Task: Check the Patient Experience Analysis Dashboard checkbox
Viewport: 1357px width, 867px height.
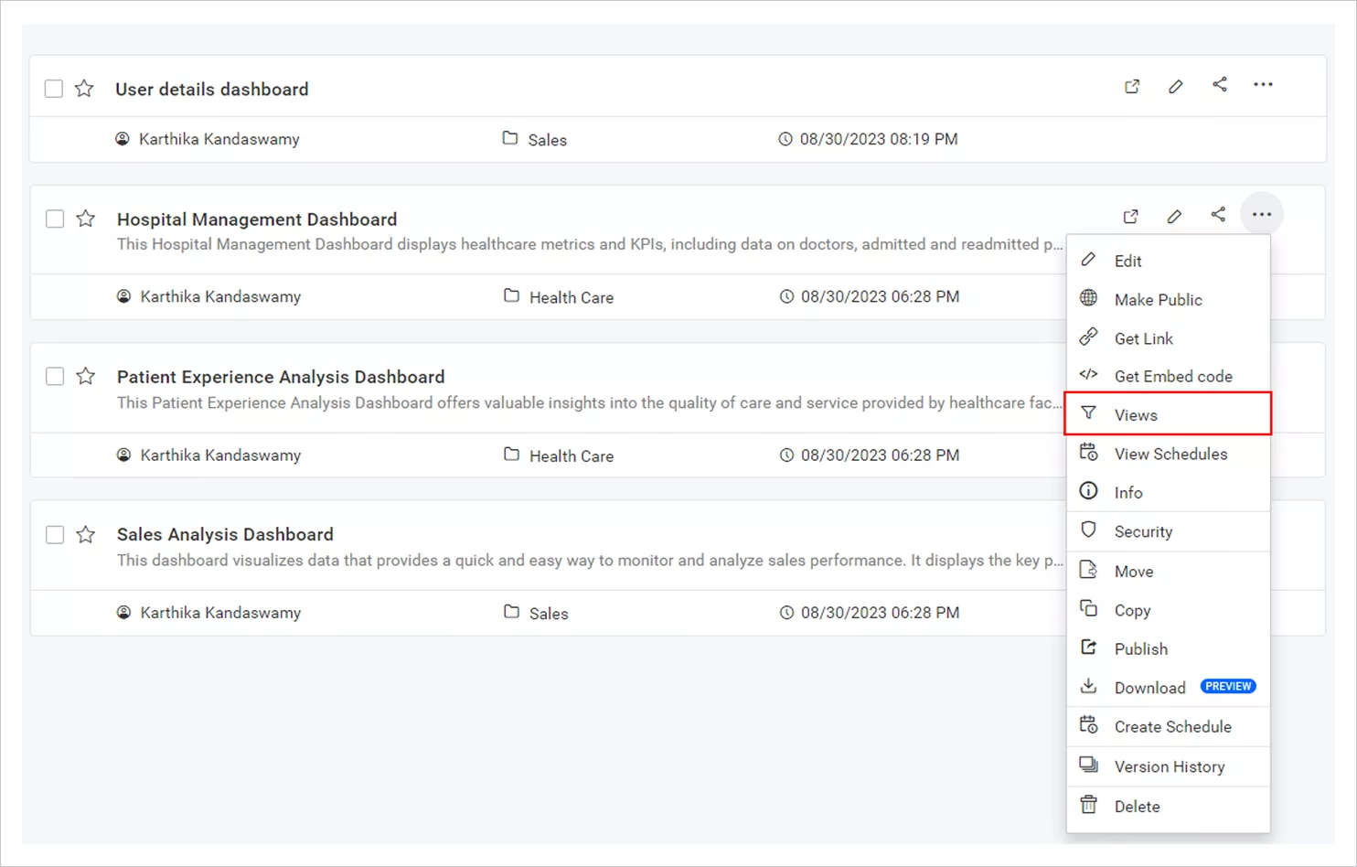Action: coord(55,376)
